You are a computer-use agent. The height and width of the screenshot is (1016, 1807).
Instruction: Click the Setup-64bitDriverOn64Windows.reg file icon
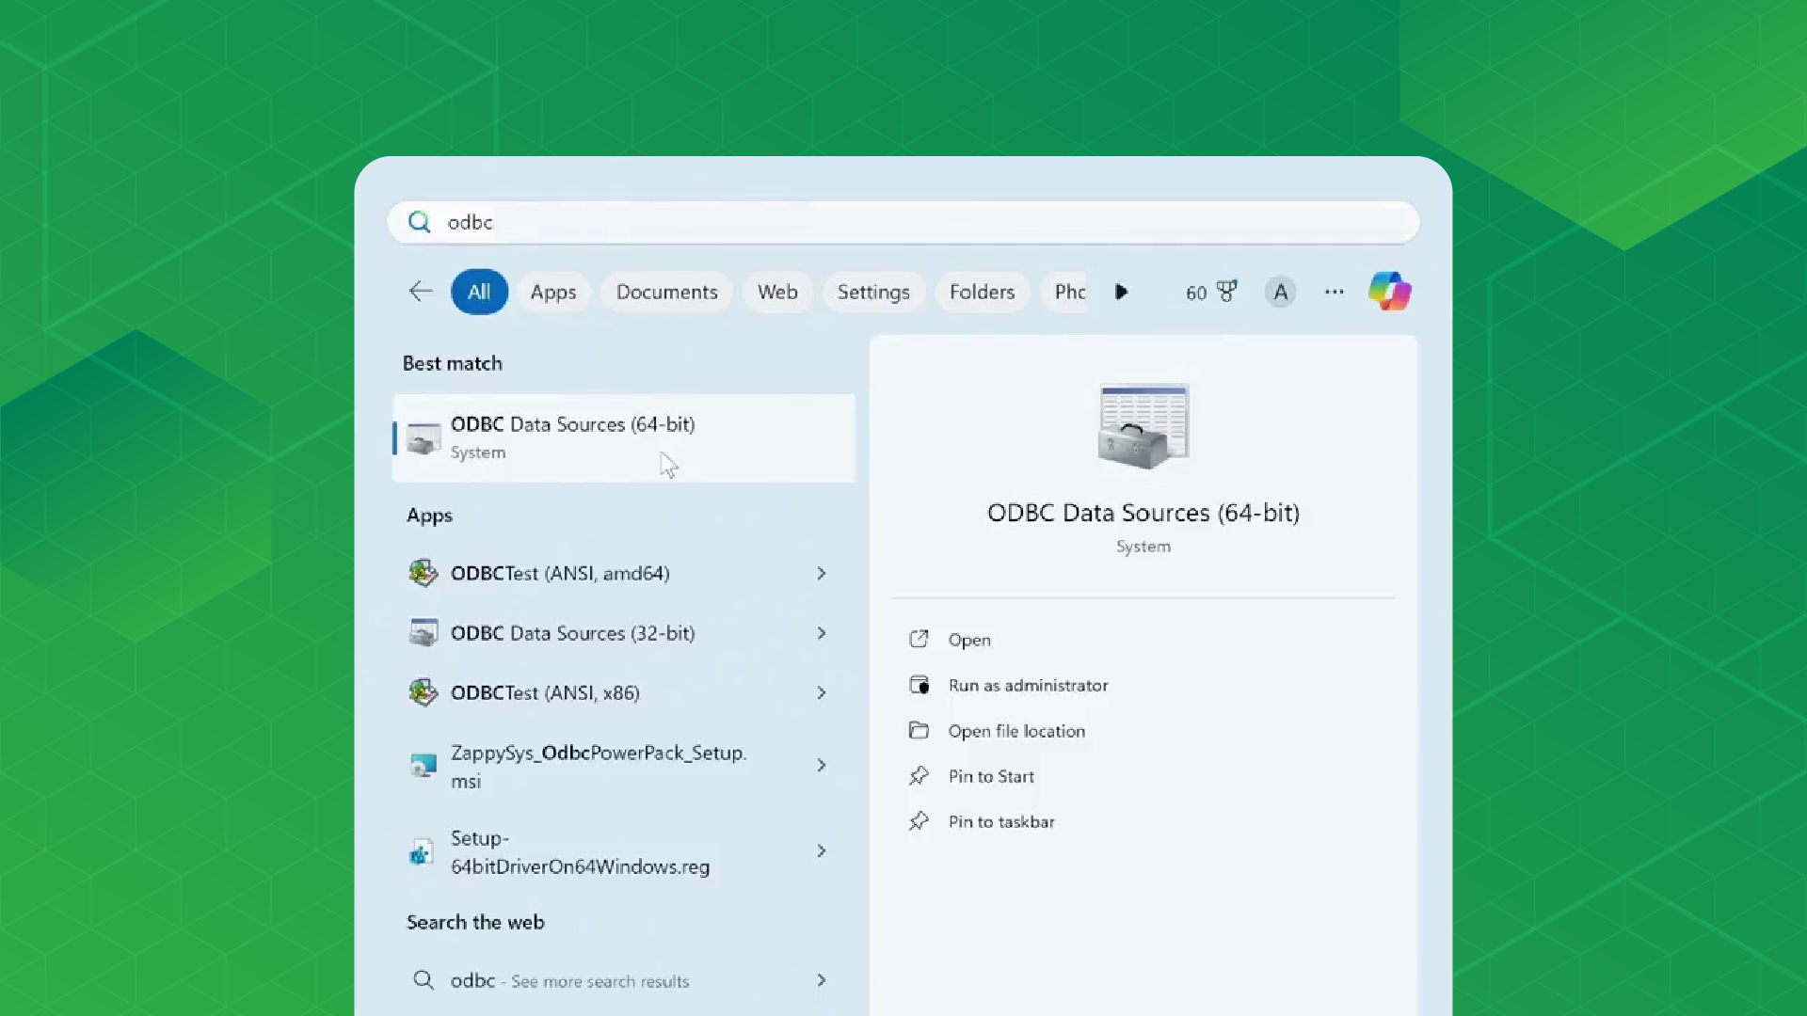(x=422, y=852)
